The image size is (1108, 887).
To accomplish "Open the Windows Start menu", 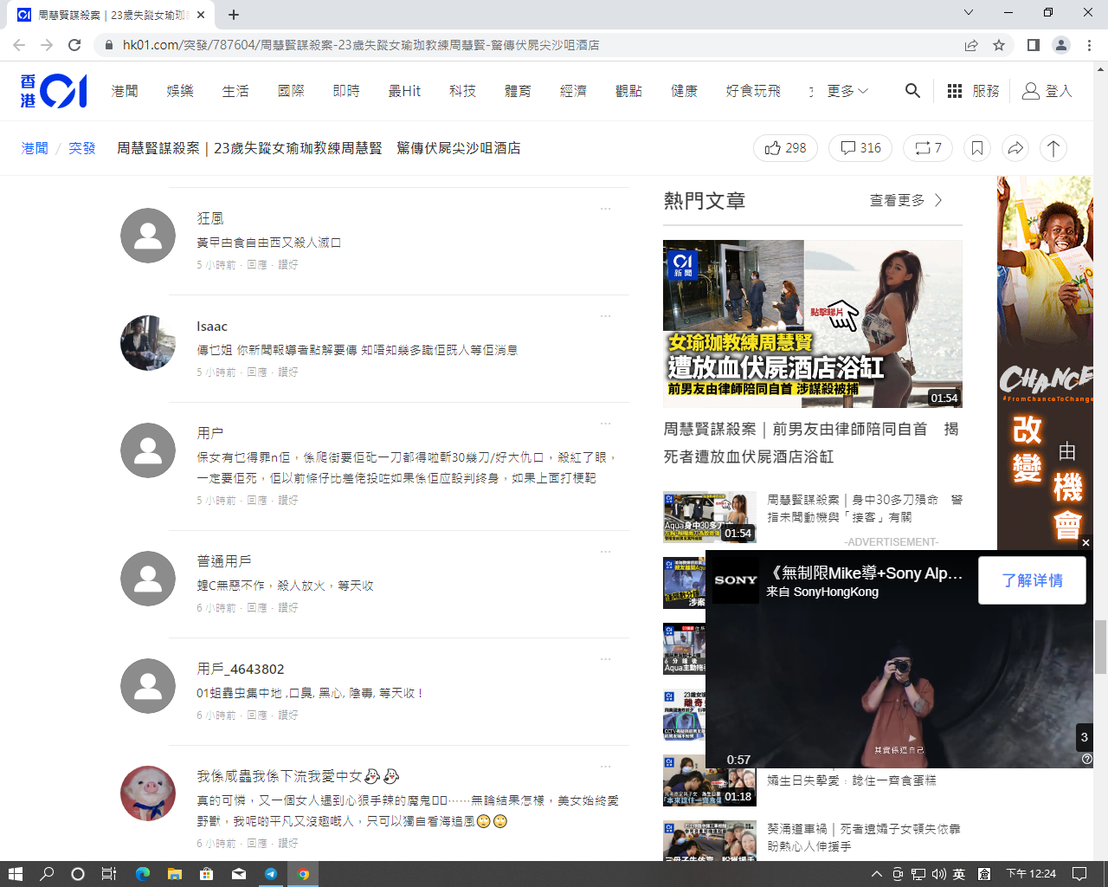I will pyautogui.click(x=15, y=874).
